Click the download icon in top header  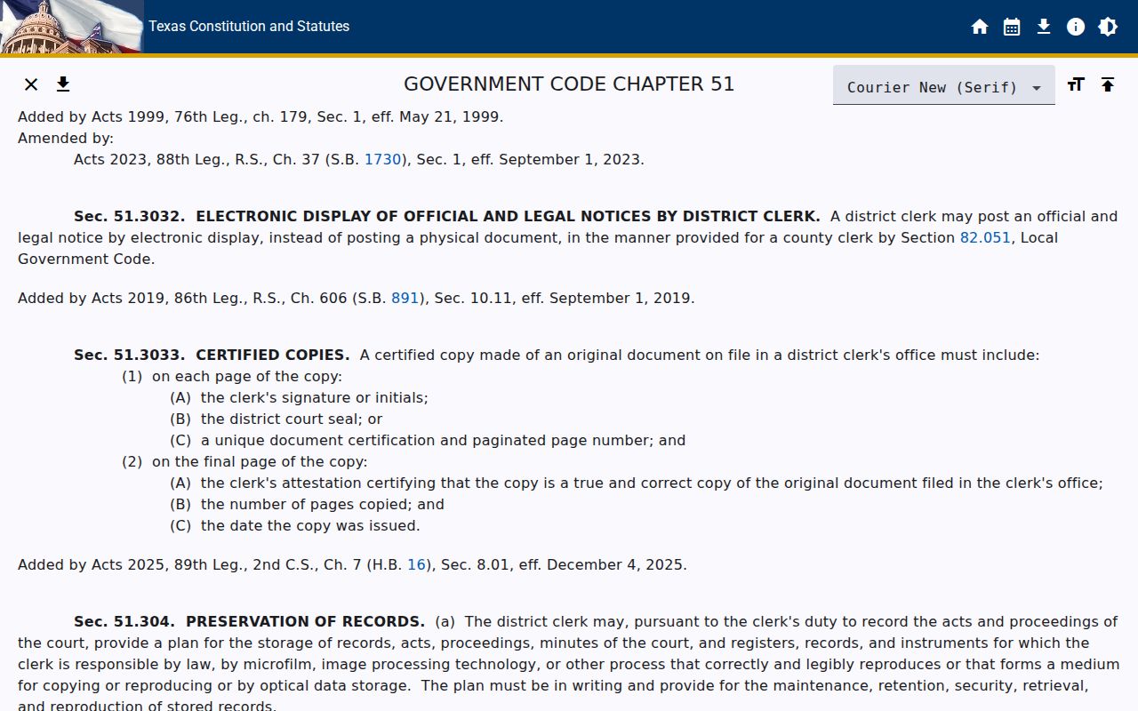1044,27
